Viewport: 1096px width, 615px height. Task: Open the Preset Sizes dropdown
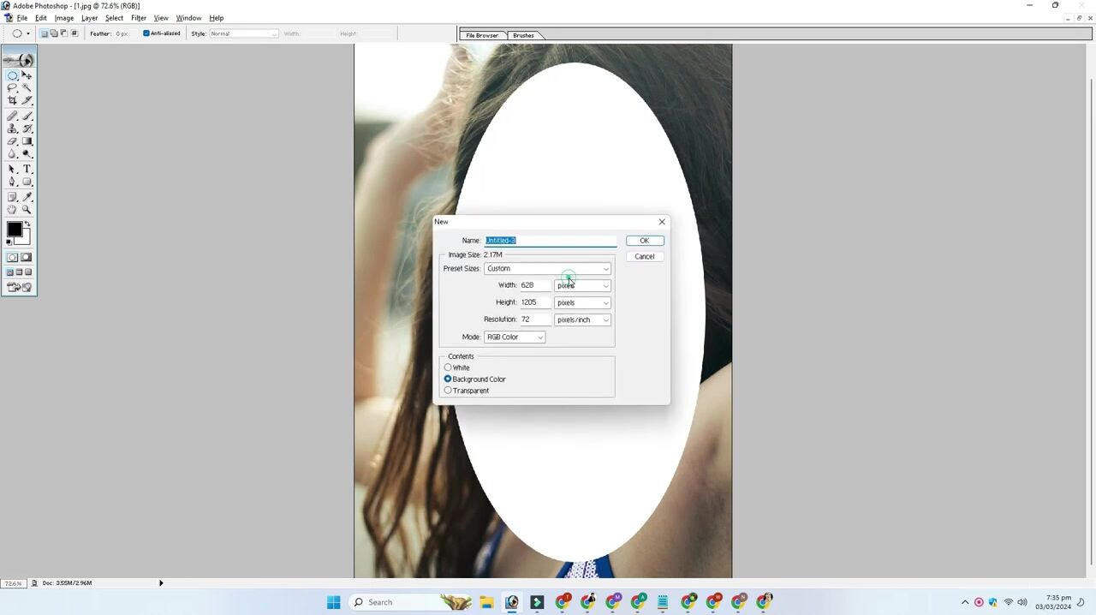pyautogui.click(x=547, y=269)
